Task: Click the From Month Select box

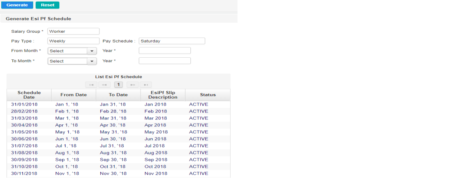Action: (68, 51)
